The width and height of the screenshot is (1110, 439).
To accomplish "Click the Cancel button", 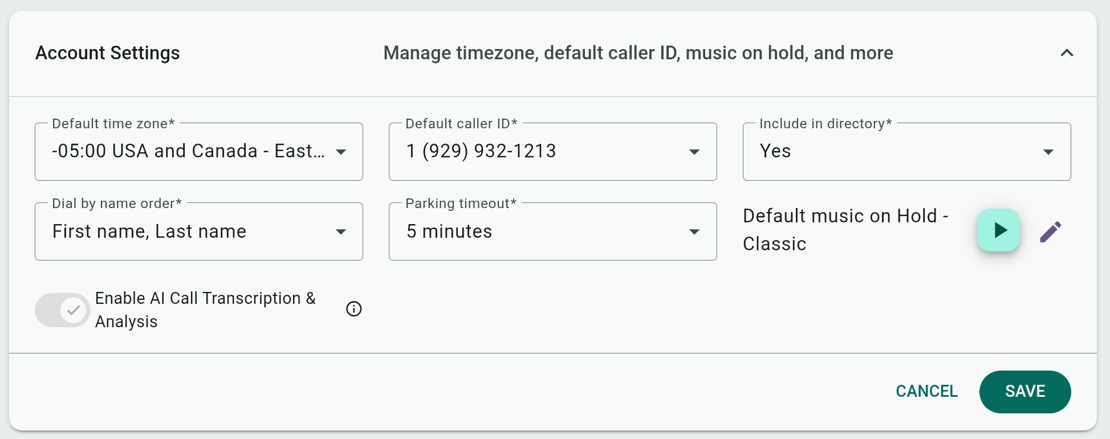I will [x=926, y=392].
